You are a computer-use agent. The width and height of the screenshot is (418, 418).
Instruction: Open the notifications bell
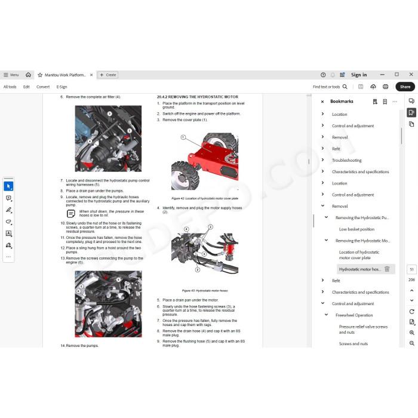333,75
